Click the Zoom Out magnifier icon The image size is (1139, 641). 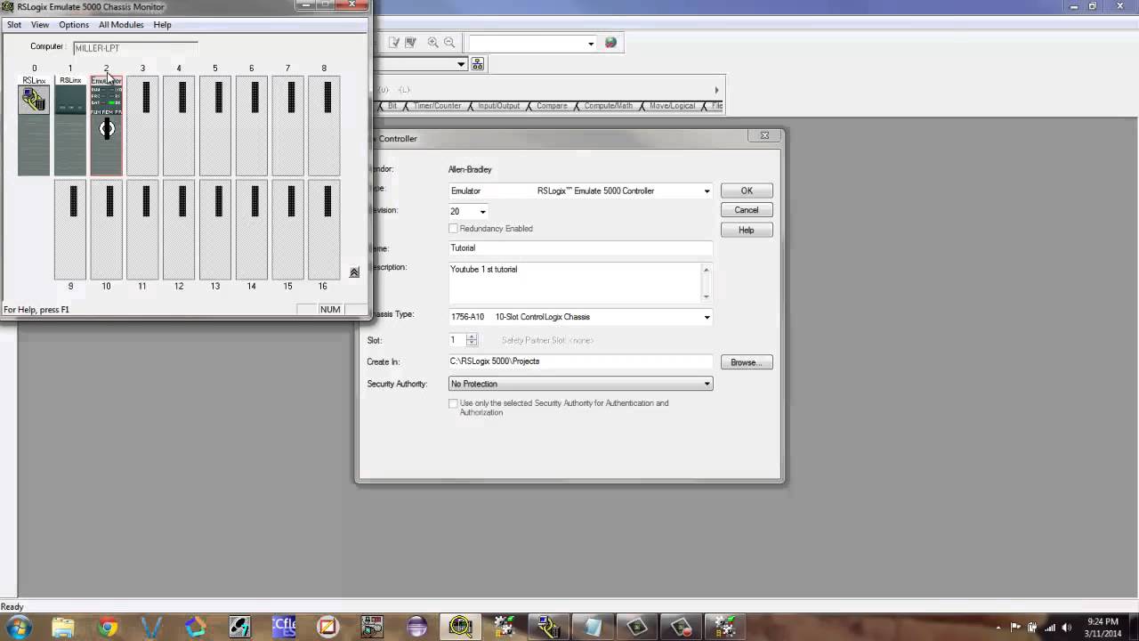coord(449,43)
